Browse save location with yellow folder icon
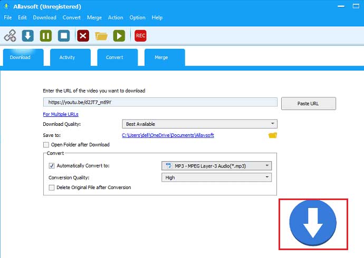364x258 pixels. (273, 135)
